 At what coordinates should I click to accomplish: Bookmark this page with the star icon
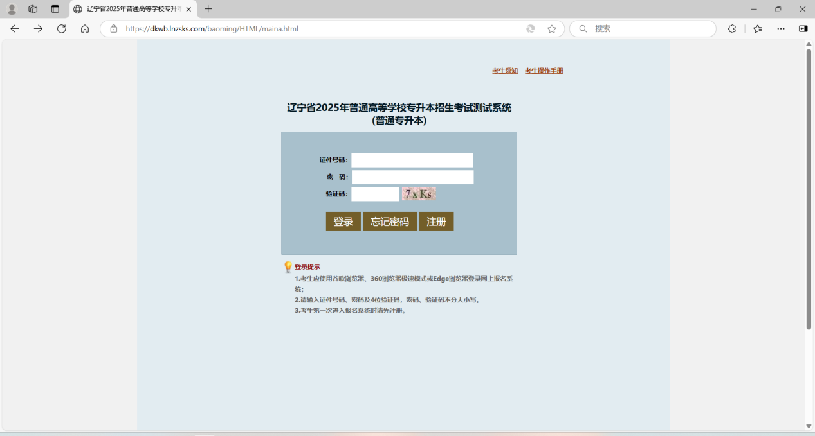click(x=551, y=29)
